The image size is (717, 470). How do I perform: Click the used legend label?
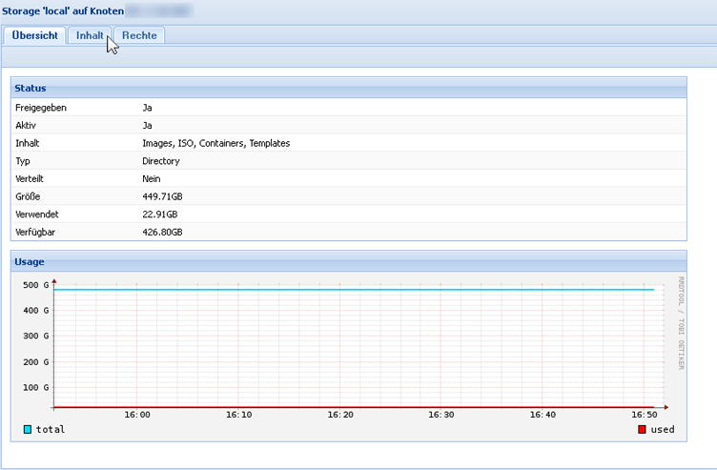point(663,429)
